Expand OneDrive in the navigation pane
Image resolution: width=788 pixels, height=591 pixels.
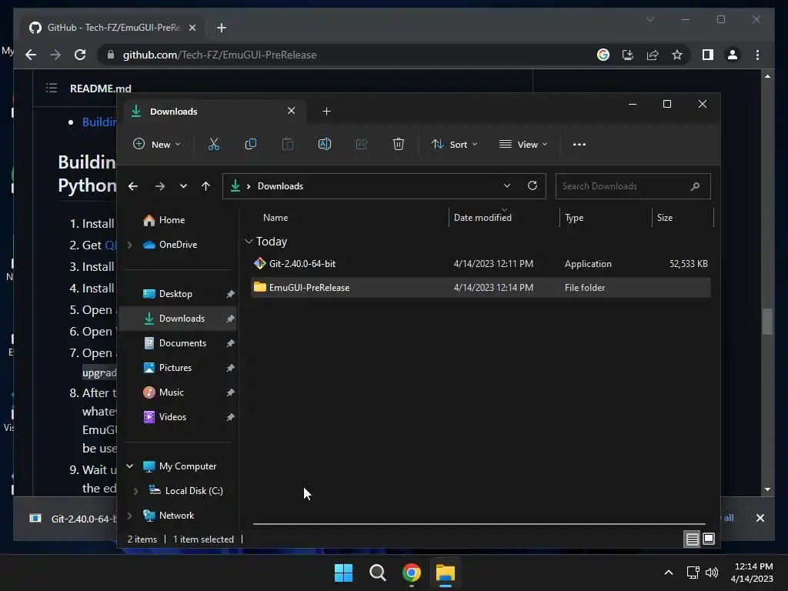tap(129, 245)
